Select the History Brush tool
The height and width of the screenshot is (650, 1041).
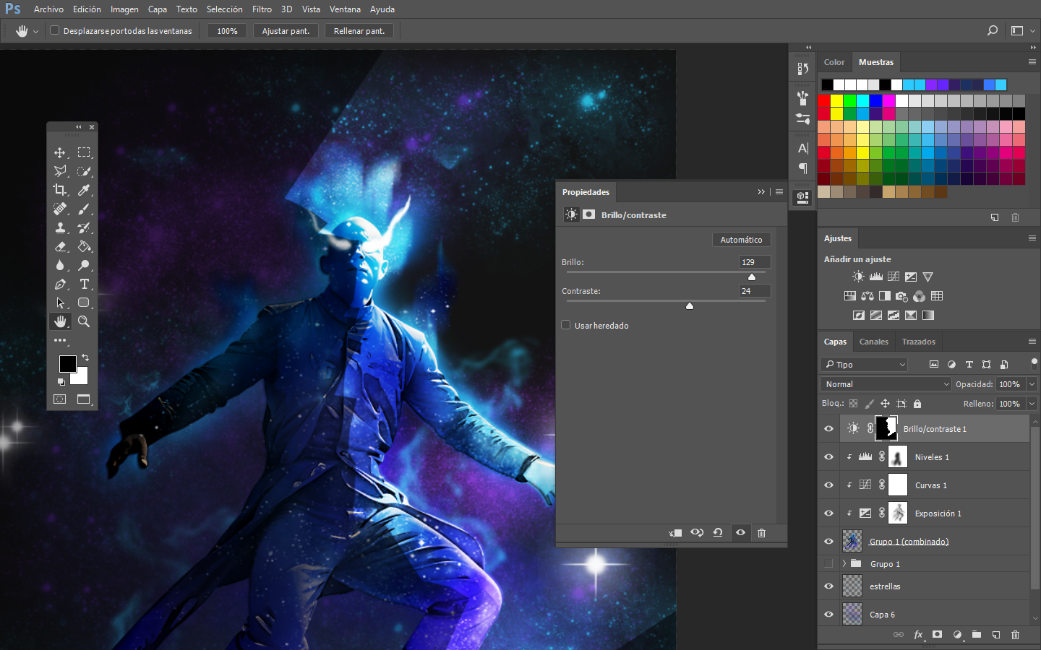84,227
